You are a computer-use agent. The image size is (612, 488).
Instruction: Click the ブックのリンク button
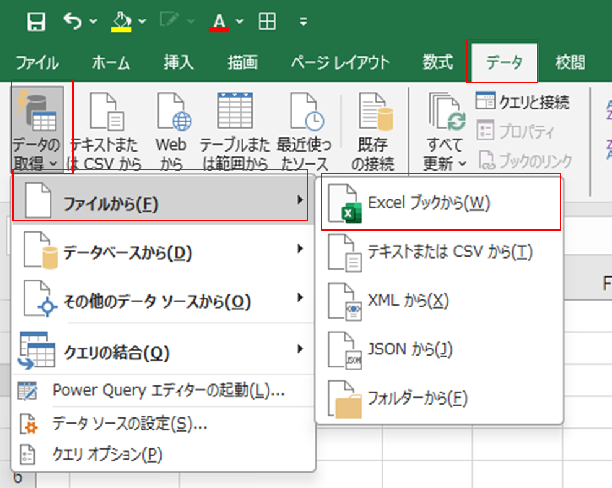[525, 161]
